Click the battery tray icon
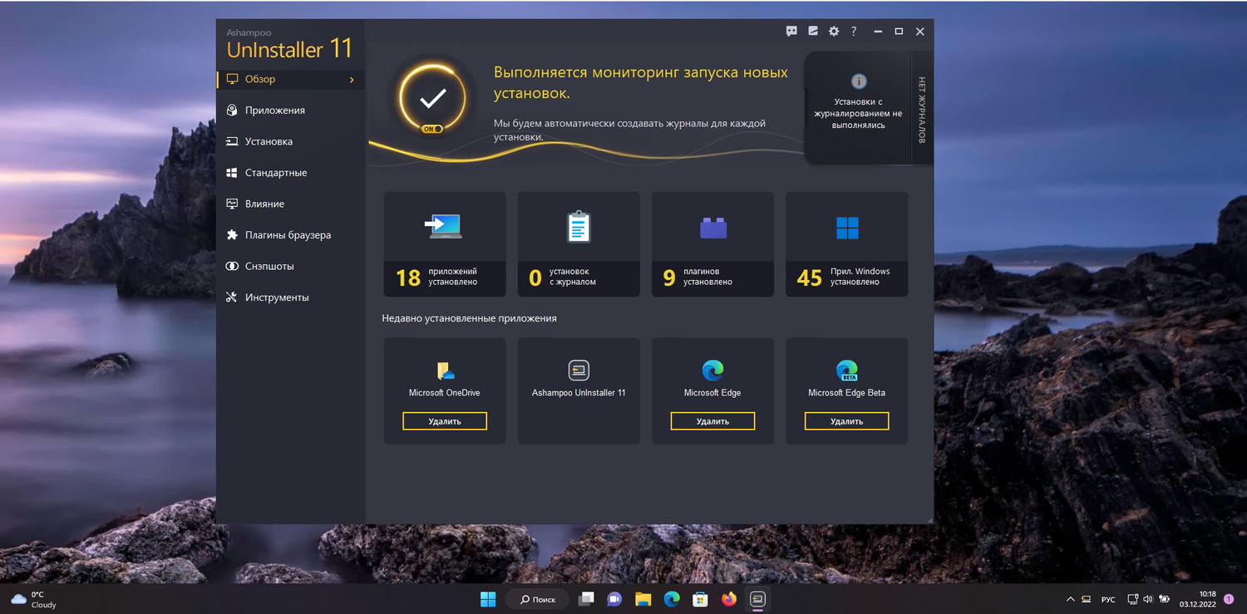Viewport: 1247px width, 614px height. tap(1163, 599)
